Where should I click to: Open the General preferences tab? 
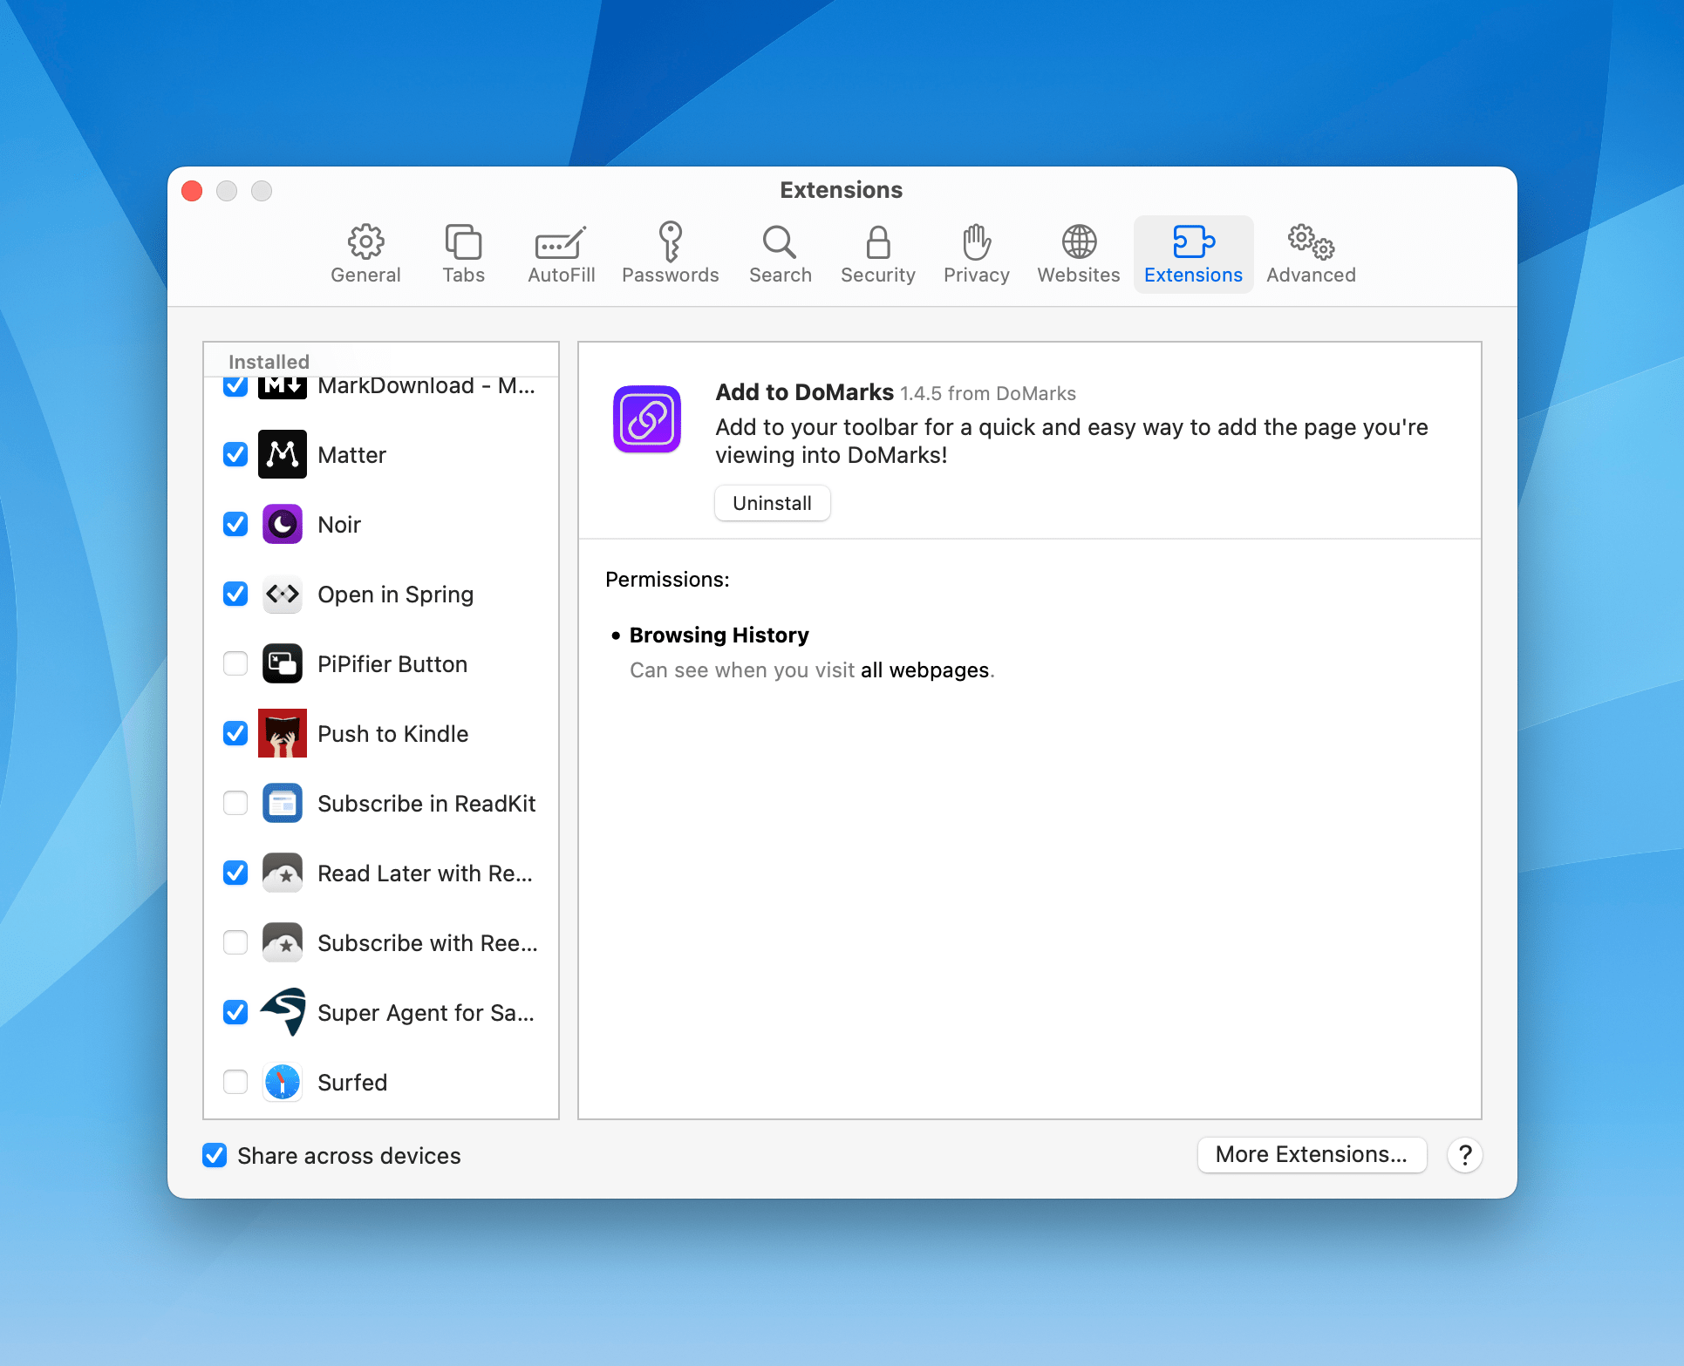pyautogui.click(x=365, y=254)
